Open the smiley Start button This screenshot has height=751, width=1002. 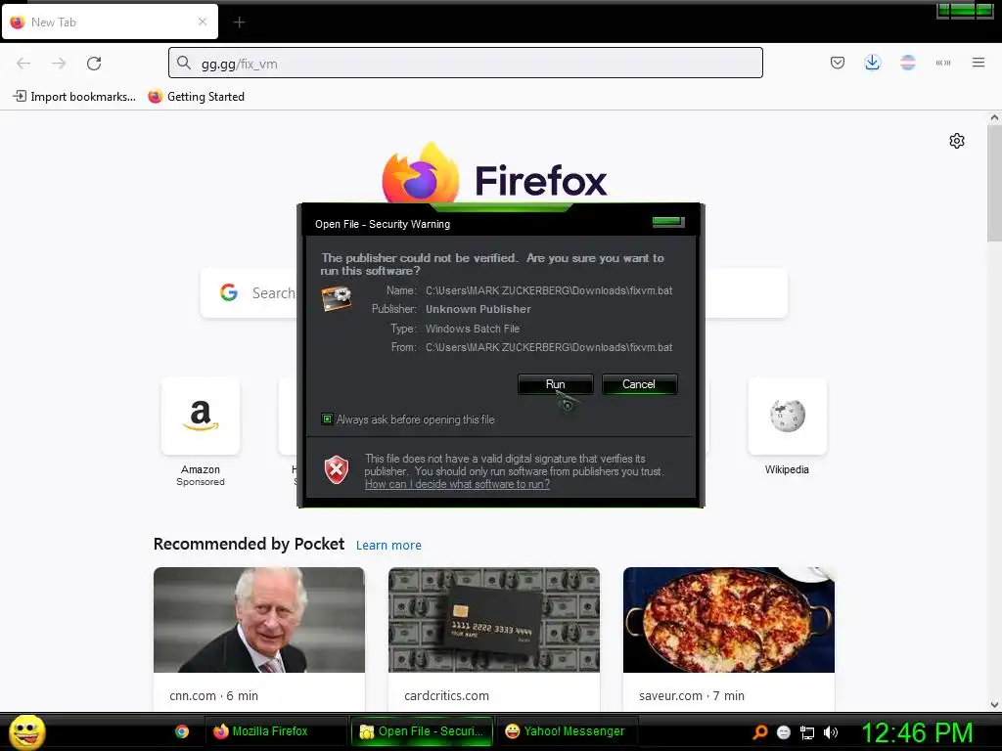26,731
